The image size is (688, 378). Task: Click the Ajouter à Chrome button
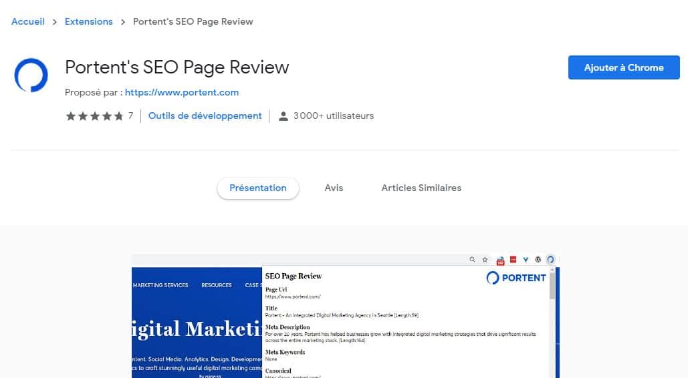(x=624, y=67)
